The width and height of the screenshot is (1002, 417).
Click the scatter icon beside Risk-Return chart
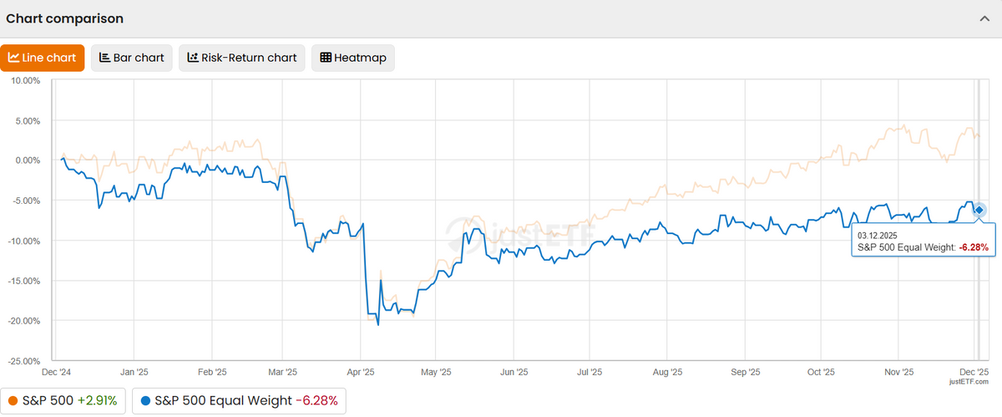coord(193,58)
